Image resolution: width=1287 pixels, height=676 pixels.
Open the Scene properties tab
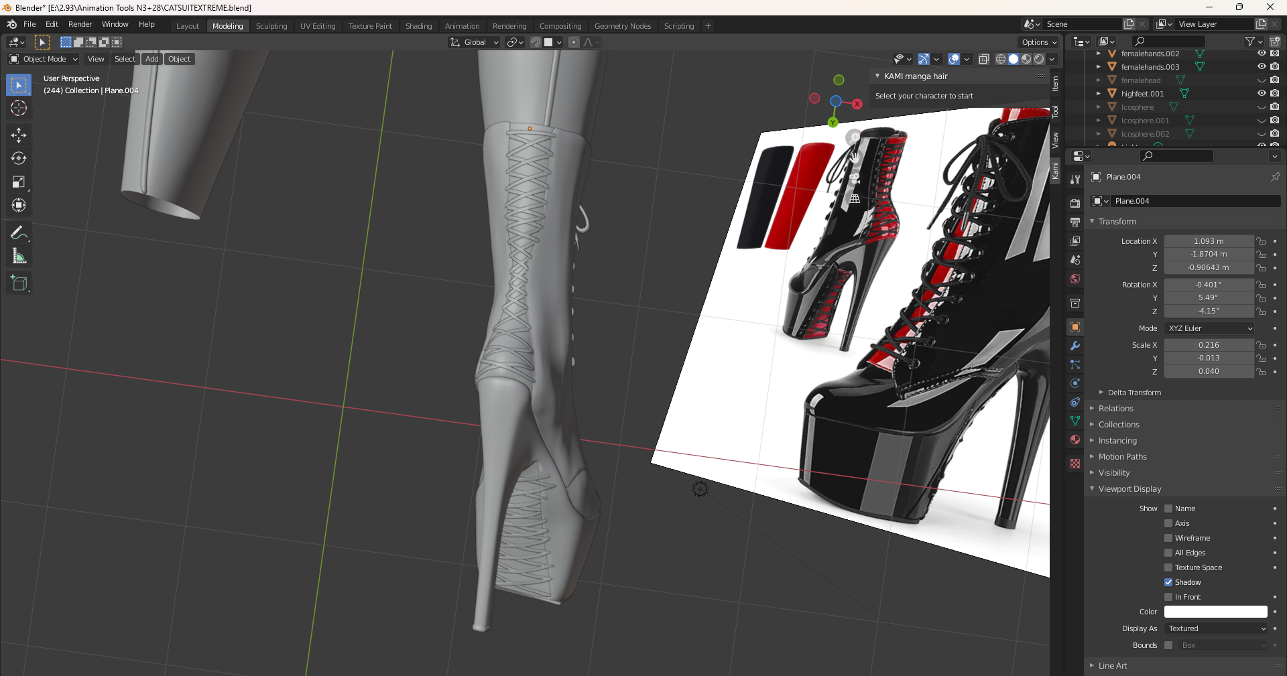coord(1075,260)
